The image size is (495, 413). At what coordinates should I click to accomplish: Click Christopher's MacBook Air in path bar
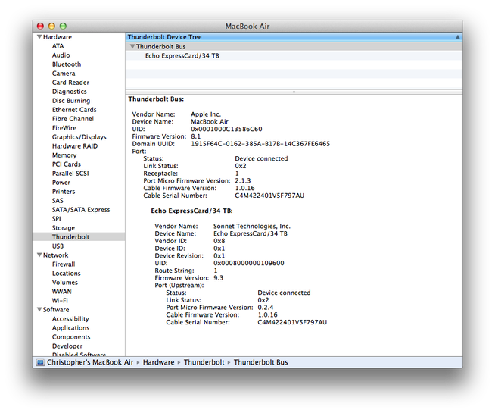(90, 362)
